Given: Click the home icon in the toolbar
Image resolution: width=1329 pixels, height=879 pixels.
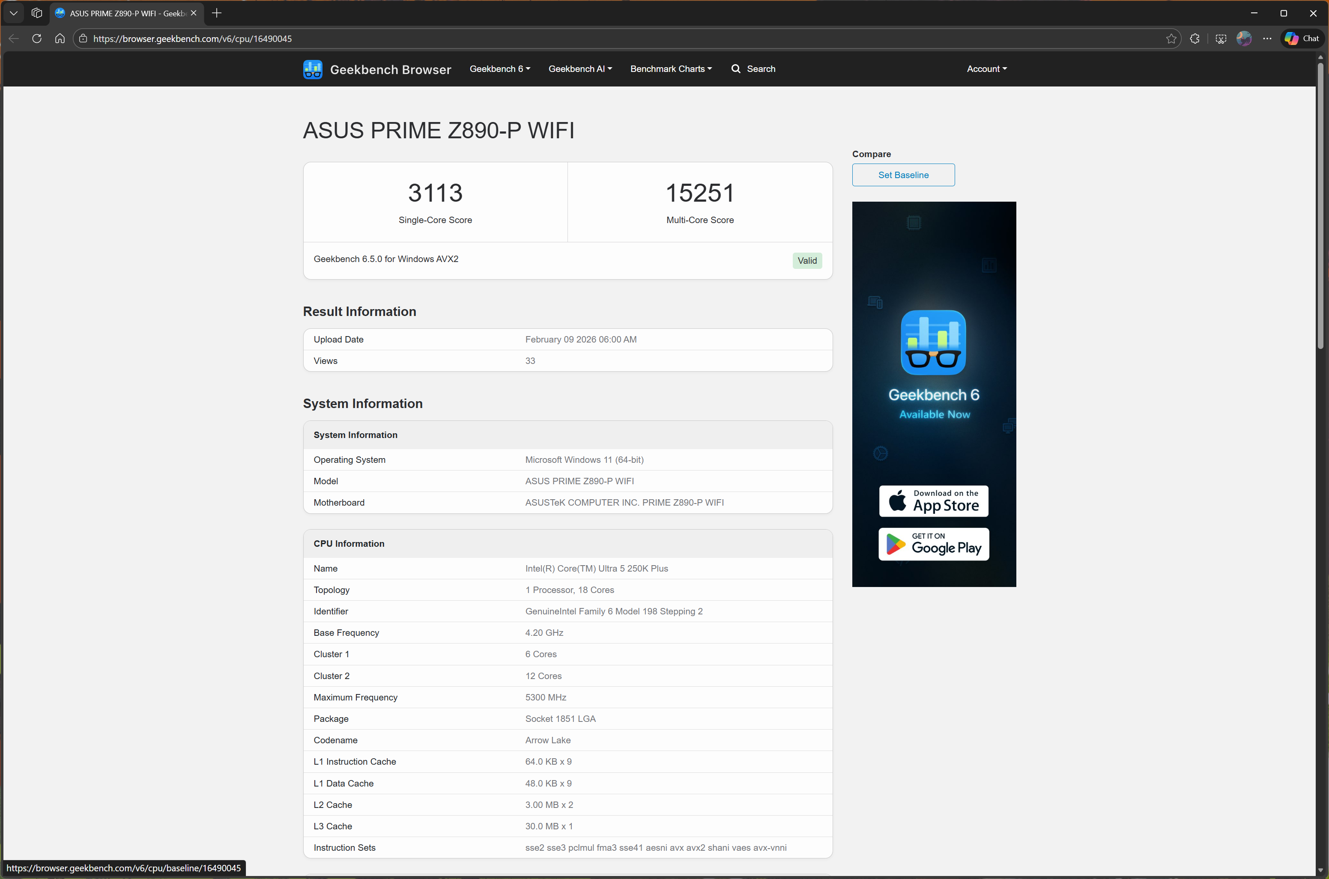Looking at the screenshot, I should tap(60, 38).
